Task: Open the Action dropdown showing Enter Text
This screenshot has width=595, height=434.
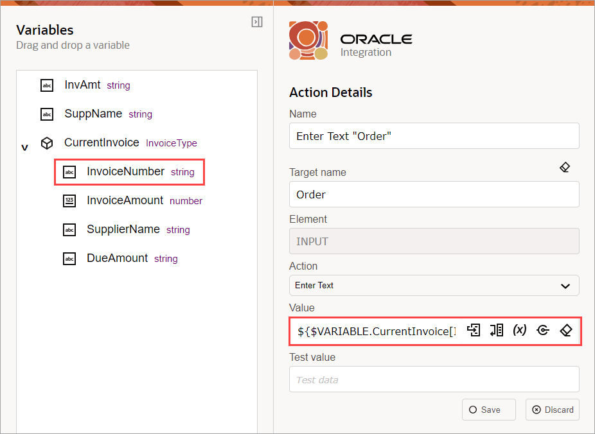Action: (x=434, y=285)
